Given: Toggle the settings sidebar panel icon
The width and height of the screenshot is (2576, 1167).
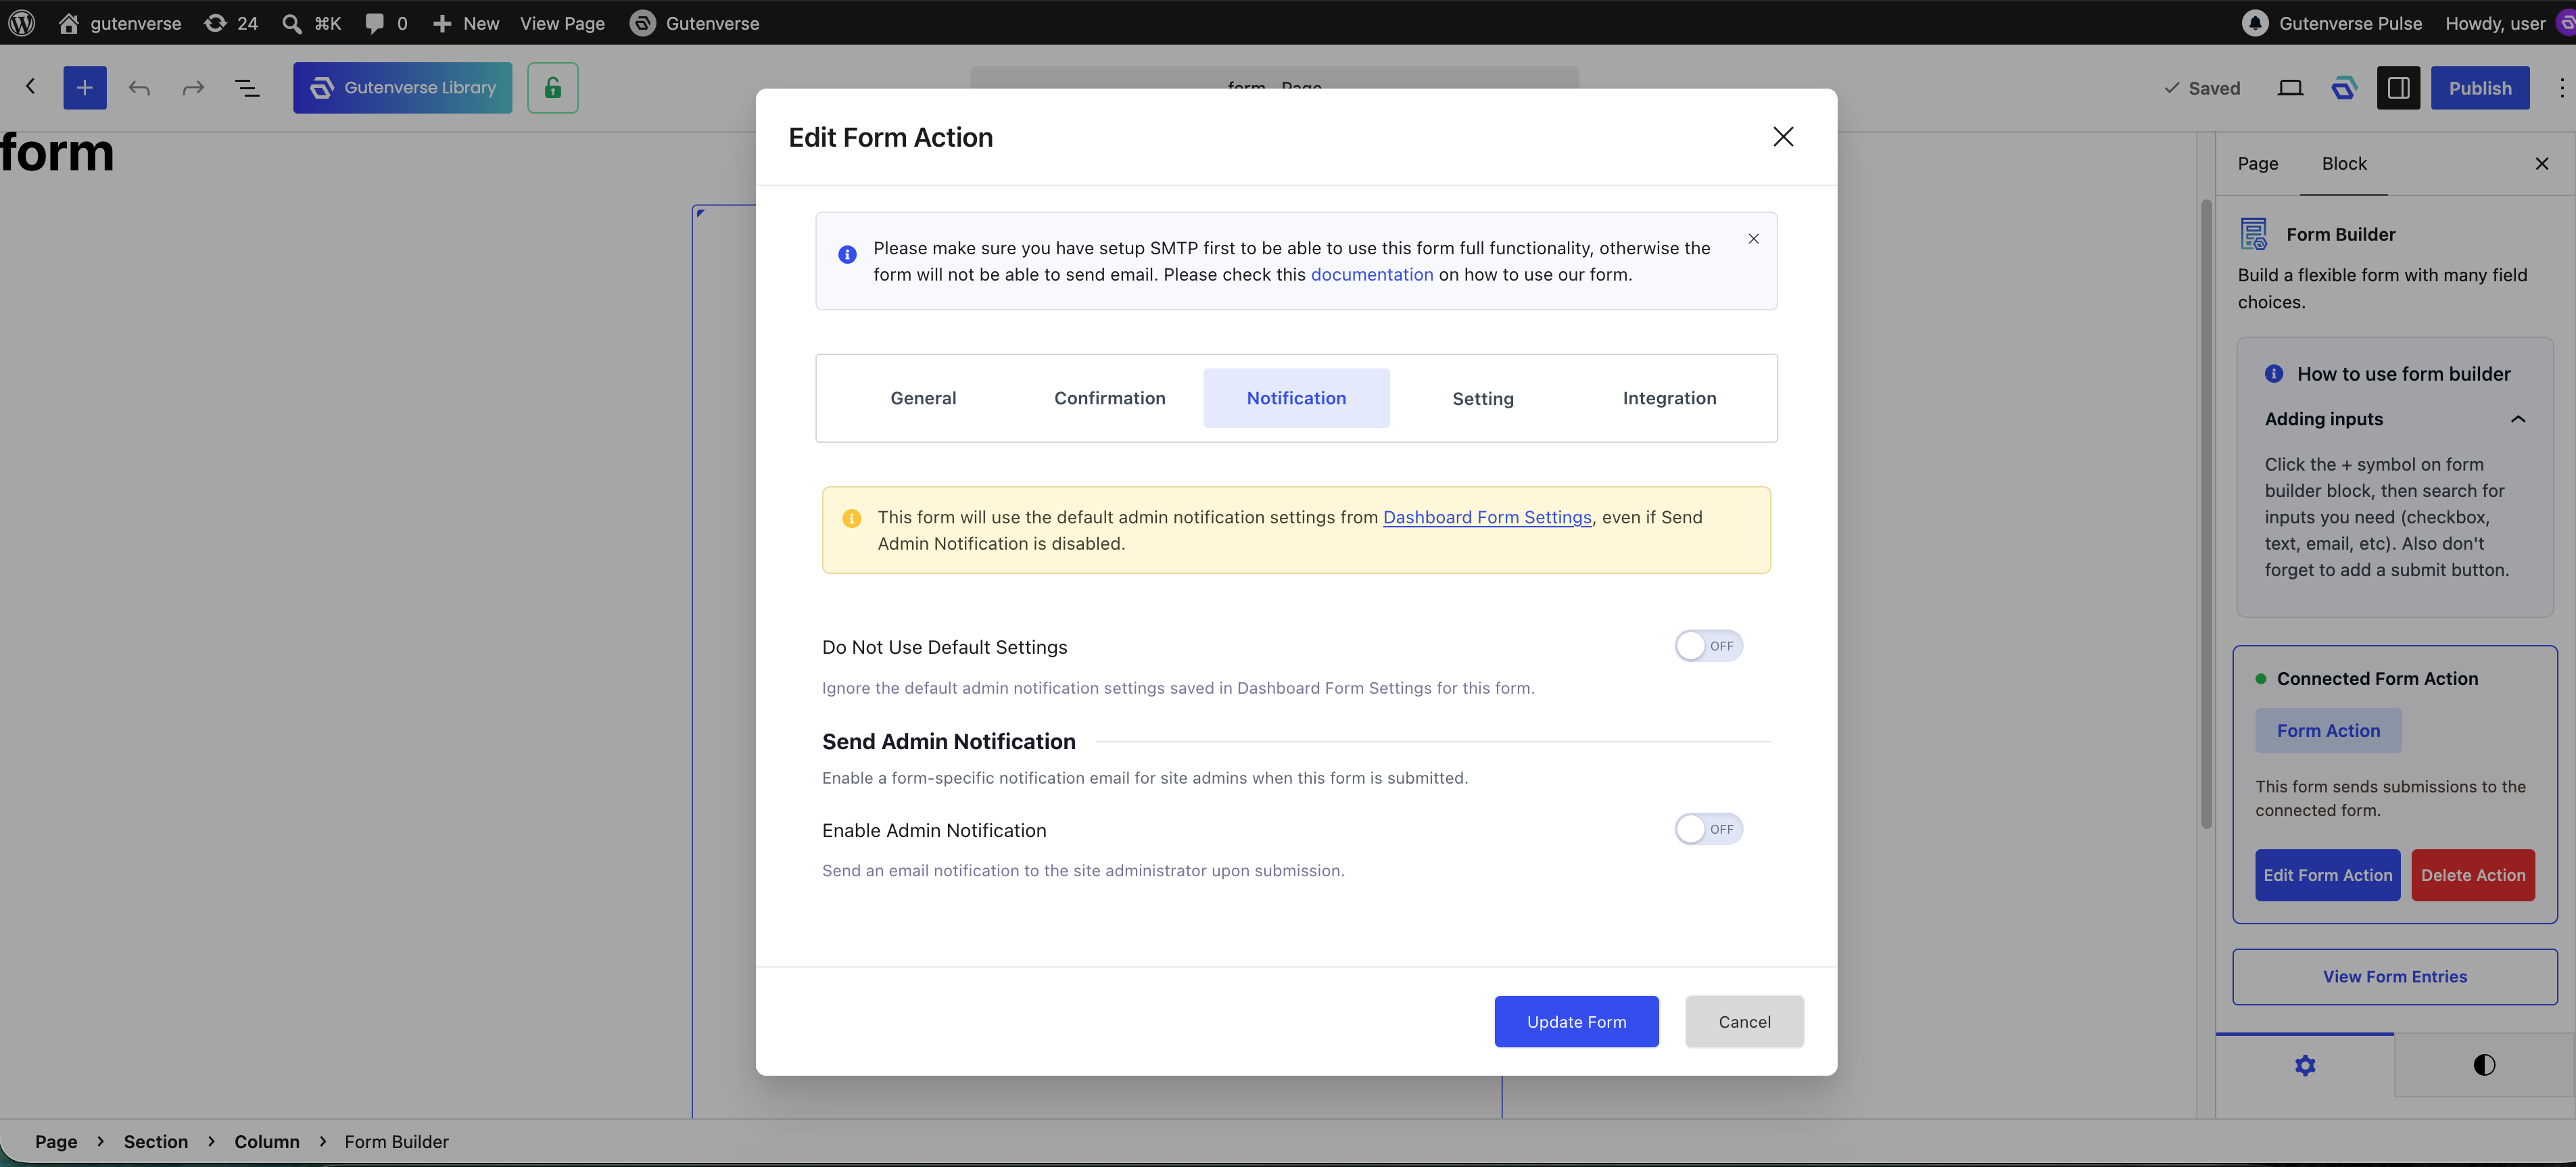Looking at the screenshot, I should click(2398, 88).
